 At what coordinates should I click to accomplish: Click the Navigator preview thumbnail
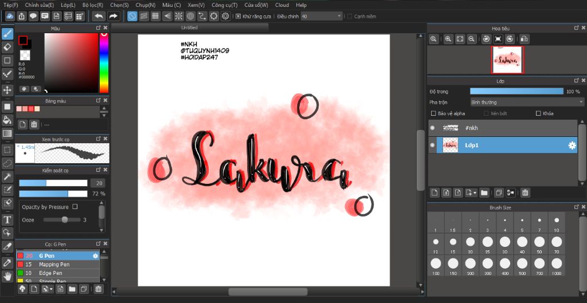point(508,60)
